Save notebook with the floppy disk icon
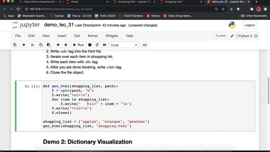Image resolution: width=270 pixels, height=152 pixels. [15, 45]
